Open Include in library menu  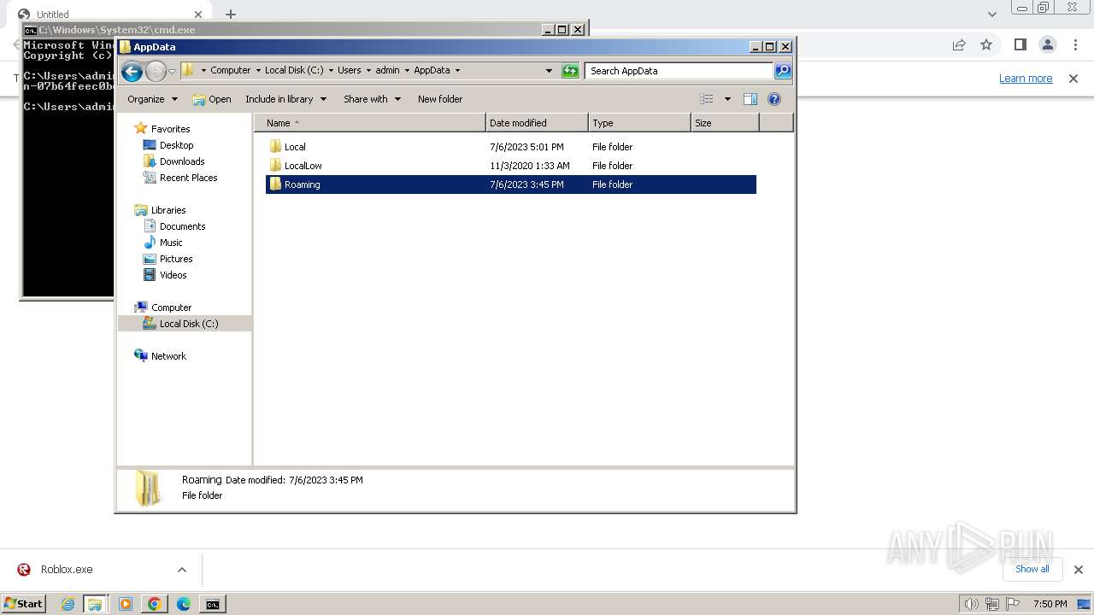coord(285,99)
